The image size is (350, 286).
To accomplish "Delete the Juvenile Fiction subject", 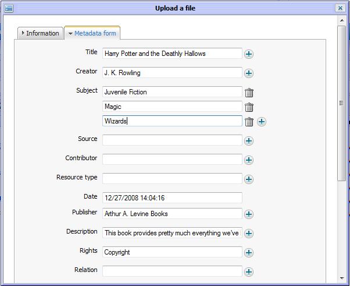I will 249,93.
